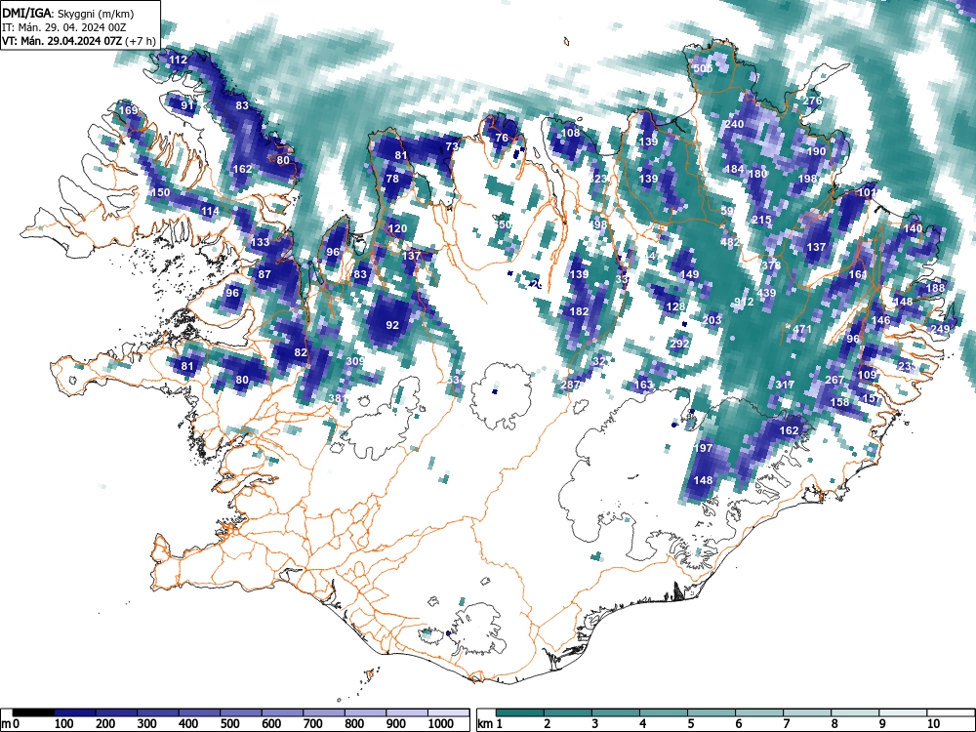Click the map value 92
Image resolution: width=976 pixels, height=732 pixels.
pos(392,325)
